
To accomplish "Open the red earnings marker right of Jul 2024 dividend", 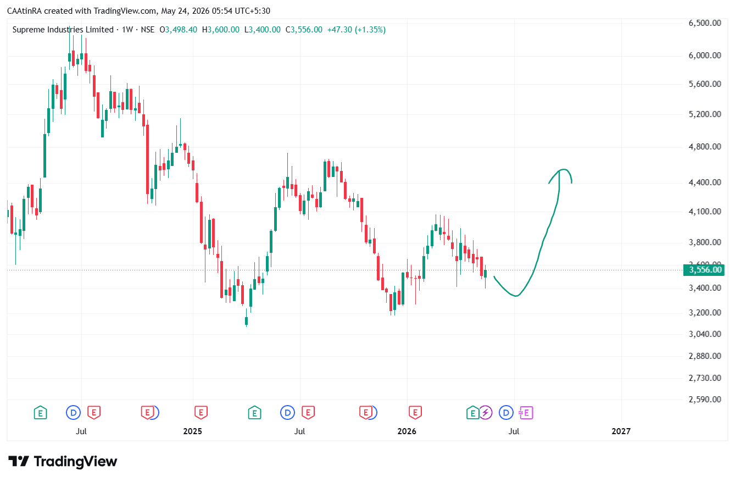I will 94,412.
